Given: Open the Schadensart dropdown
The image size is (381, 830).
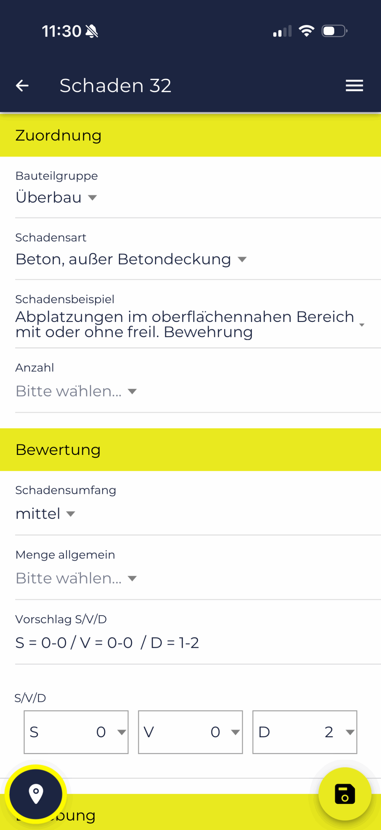Looking at the screenshot, I should pyautogui.click(x=129, y=259).
